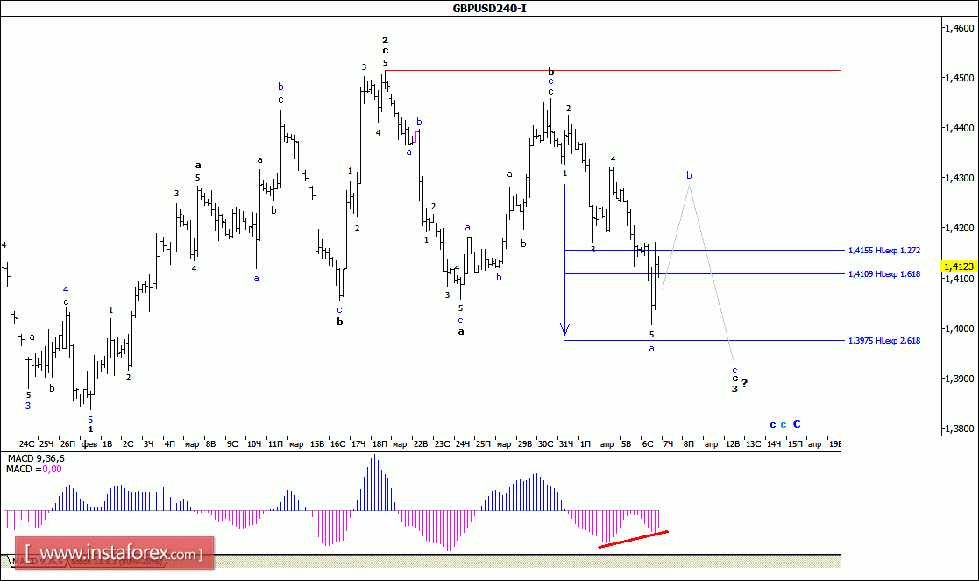This screenshot has height=581, width=979.
Task: Click the 29В date axis label
Action: click(x=524, y=444)
